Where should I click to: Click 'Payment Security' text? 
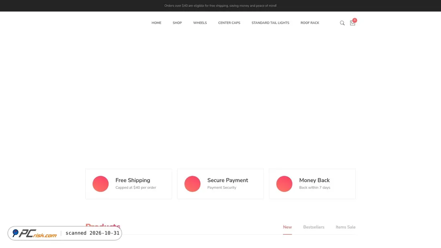pos(222,188)
